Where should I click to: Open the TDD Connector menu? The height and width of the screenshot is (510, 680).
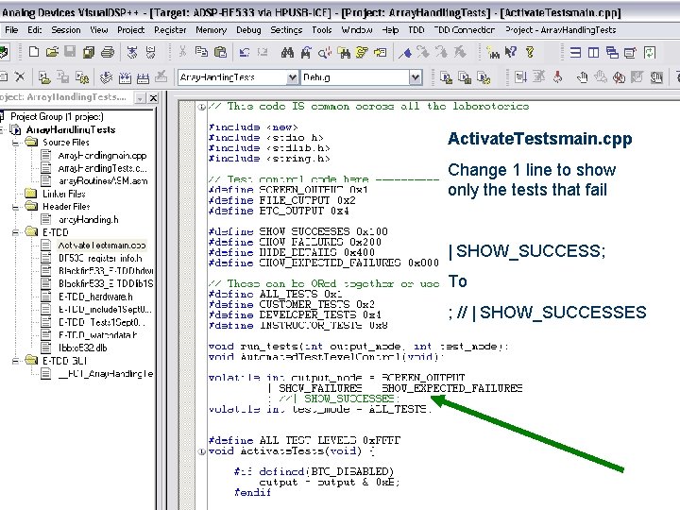click(464, 30)
